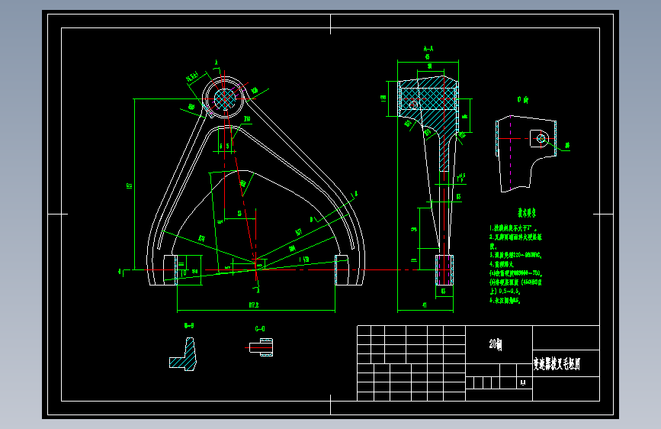Click the small hole circle in the D向 view

pos(541,138)
